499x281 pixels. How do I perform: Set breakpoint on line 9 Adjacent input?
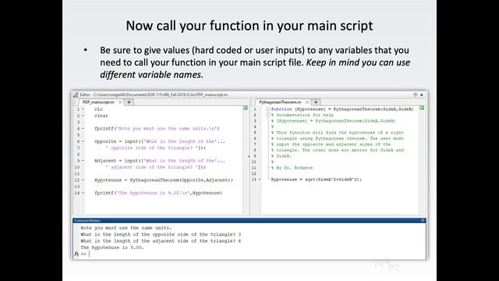pyautogui.click(x=83, y=161)
